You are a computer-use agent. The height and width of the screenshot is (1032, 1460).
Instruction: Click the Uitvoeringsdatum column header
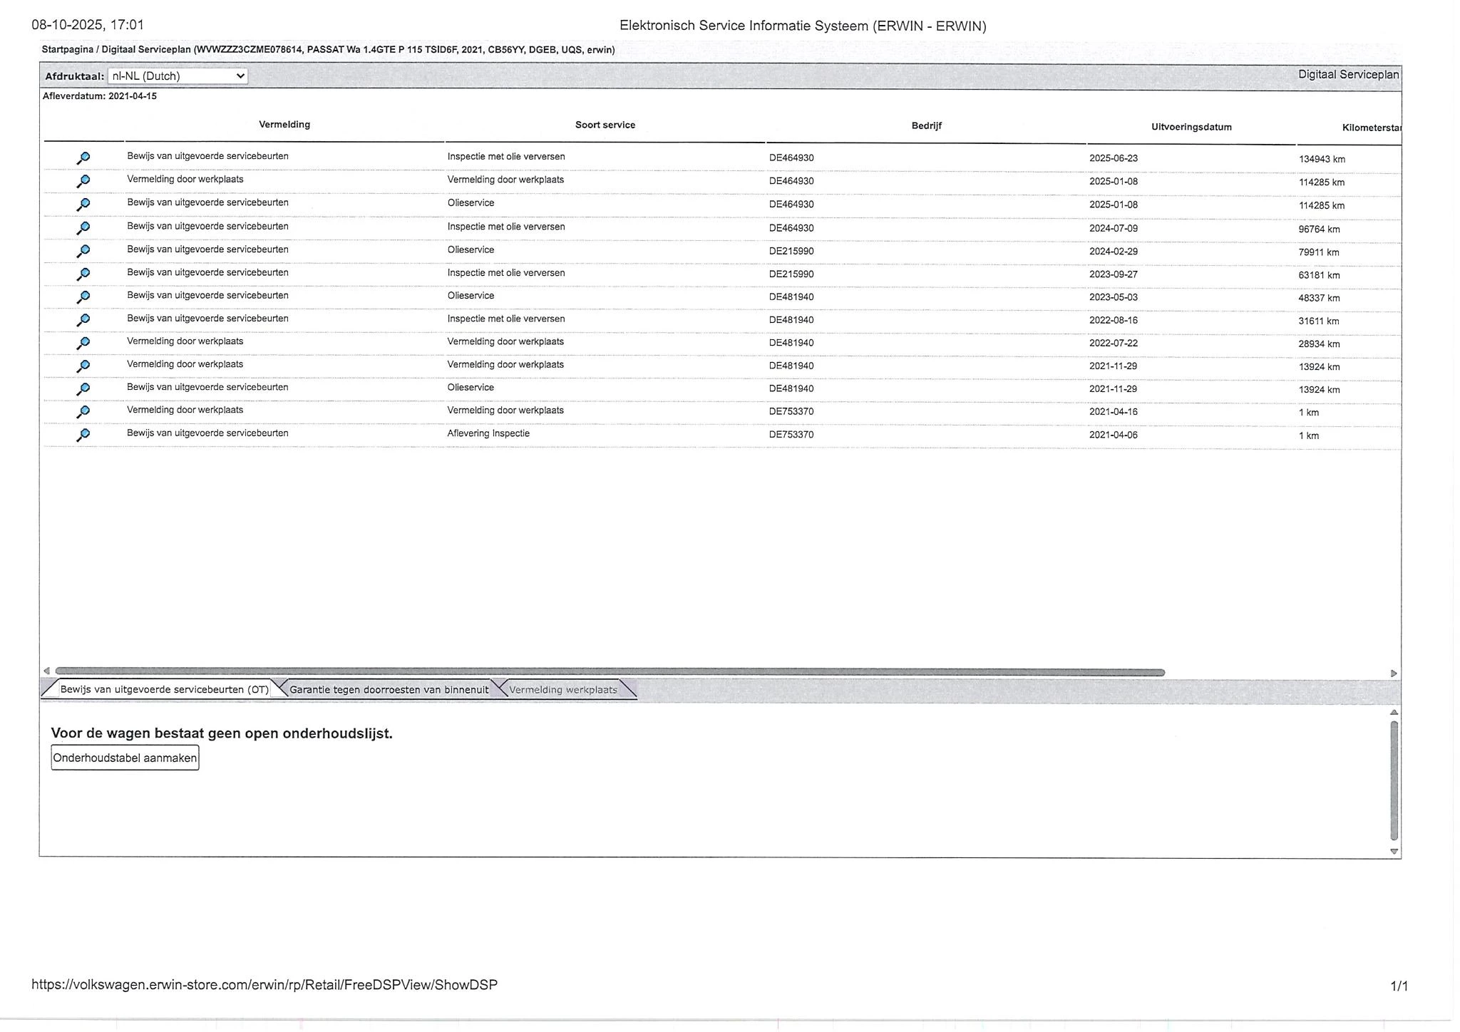click(1191, 127)
